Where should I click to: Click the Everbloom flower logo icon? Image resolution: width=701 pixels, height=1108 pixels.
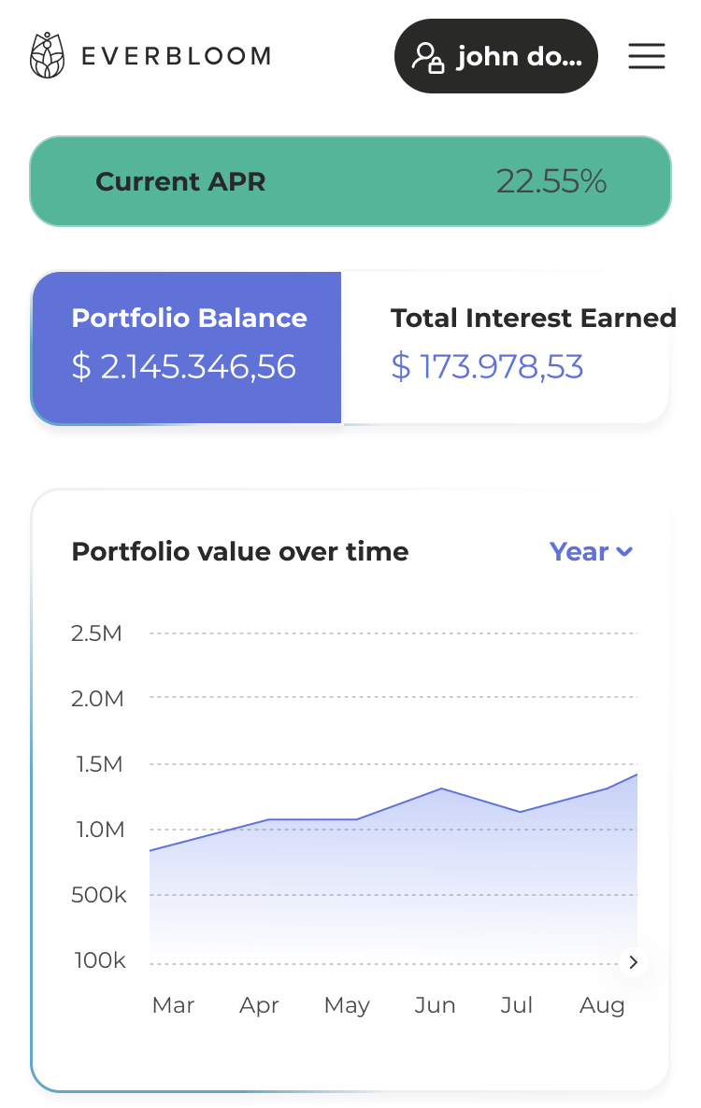pyautogui.click(x=46, y=56)
